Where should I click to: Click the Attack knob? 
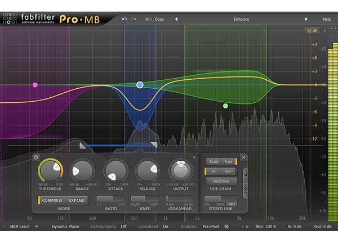pos(115,171)
